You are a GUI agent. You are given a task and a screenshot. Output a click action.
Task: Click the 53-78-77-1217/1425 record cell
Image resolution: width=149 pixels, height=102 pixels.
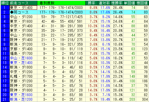pyautogui.click(x=61, y=17)
